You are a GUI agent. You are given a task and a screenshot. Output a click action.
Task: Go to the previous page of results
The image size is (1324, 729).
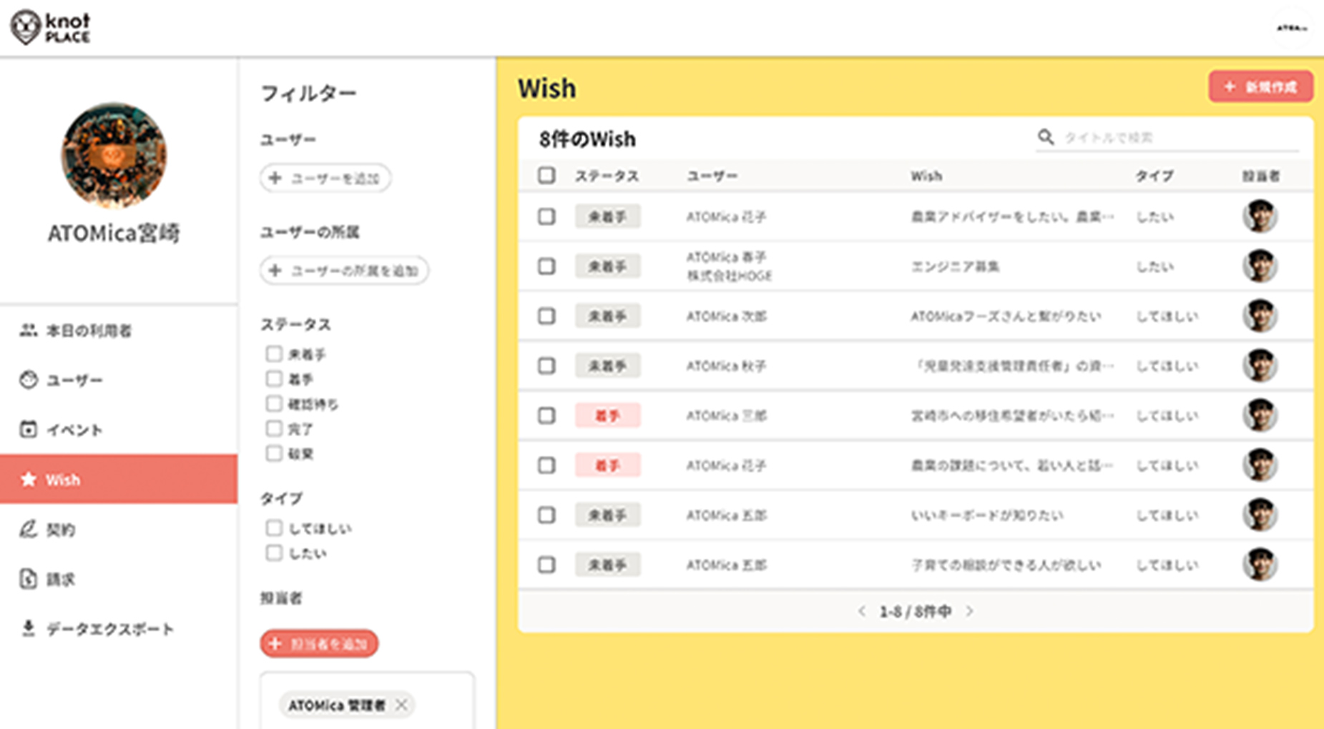(x=862, y=611)
